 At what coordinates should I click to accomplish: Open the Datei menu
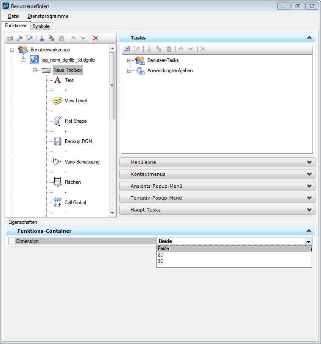coord(14,16)
